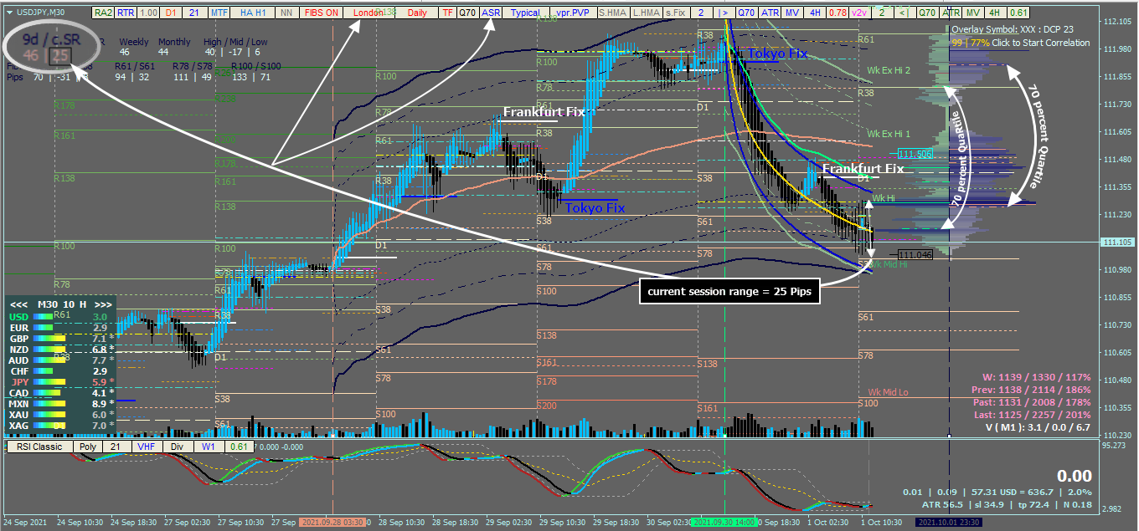Image resolution: width=1139 pixels, height=531 pixels.
Task: Click the 0.61 button in top toolbar
Action: [1018, 13]
